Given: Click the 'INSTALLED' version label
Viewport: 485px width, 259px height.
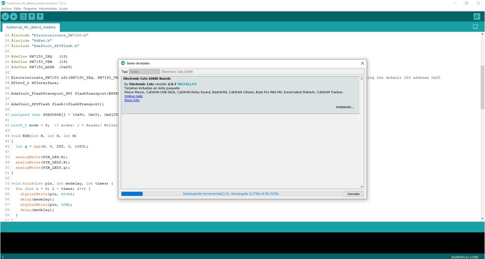Looking at the screenshot, I should pos(187,84).
